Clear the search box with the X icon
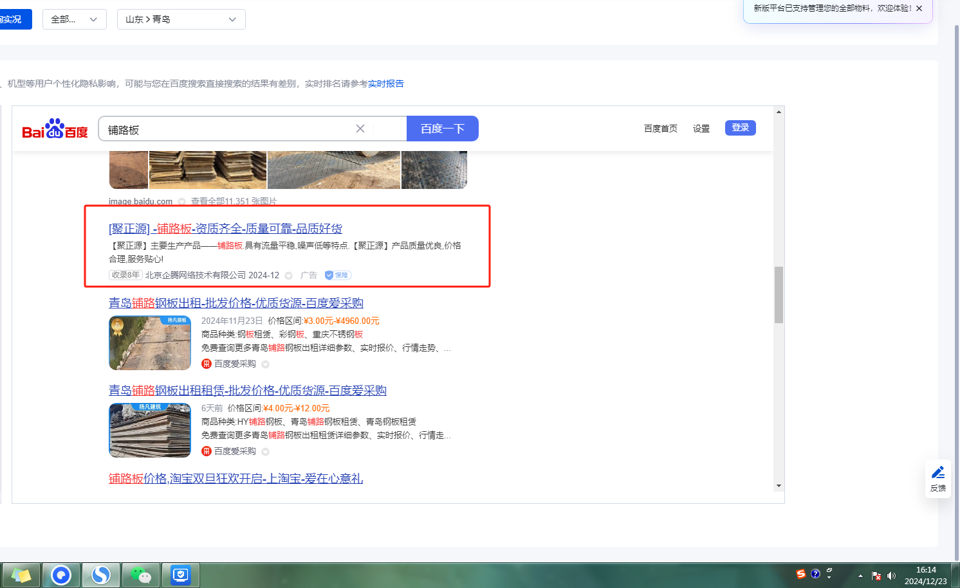The width and height of the screenshot is (960, 588). pyautogui.click(x=360, y=129)
